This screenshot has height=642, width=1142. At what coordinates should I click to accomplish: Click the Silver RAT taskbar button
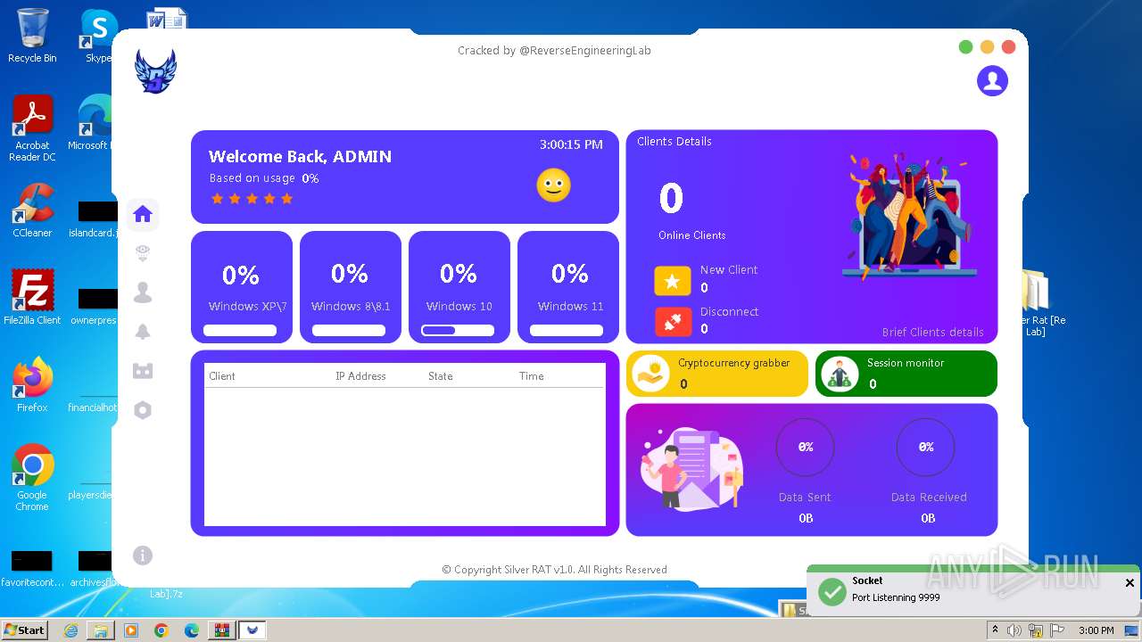pyautogui.click(x=253, y=630)
